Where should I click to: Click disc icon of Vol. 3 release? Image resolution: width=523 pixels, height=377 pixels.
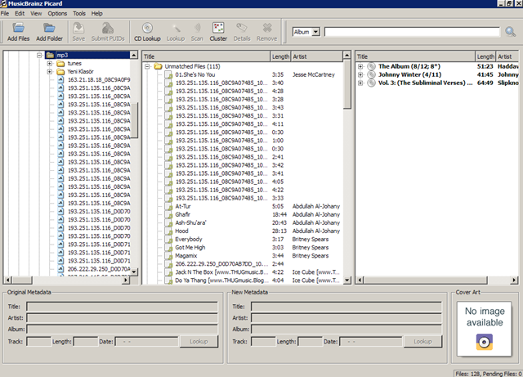[371, 83]
